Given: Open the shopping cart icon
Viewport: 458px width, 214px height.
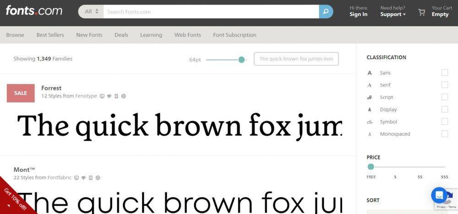Looking at the screenshot, I should (421, 12).
